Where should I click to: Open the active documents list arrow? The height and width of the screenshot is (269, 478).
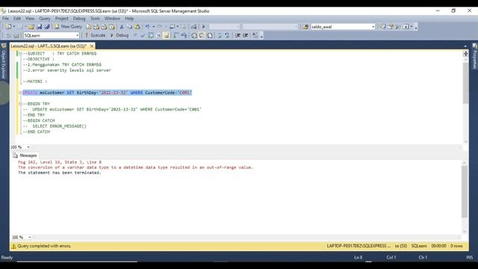(465, 46)
